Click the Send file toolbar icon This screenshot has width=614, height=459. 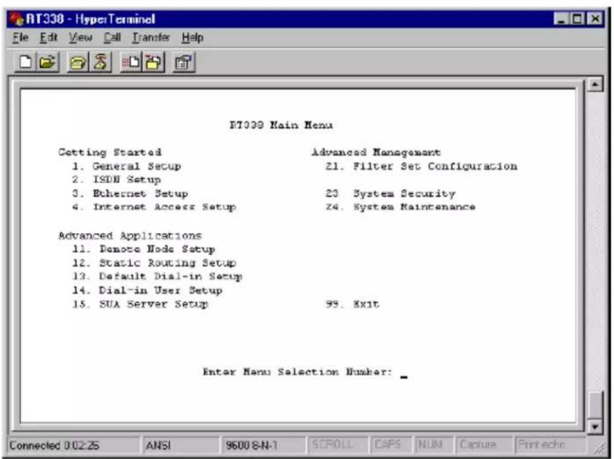point(131,62)
